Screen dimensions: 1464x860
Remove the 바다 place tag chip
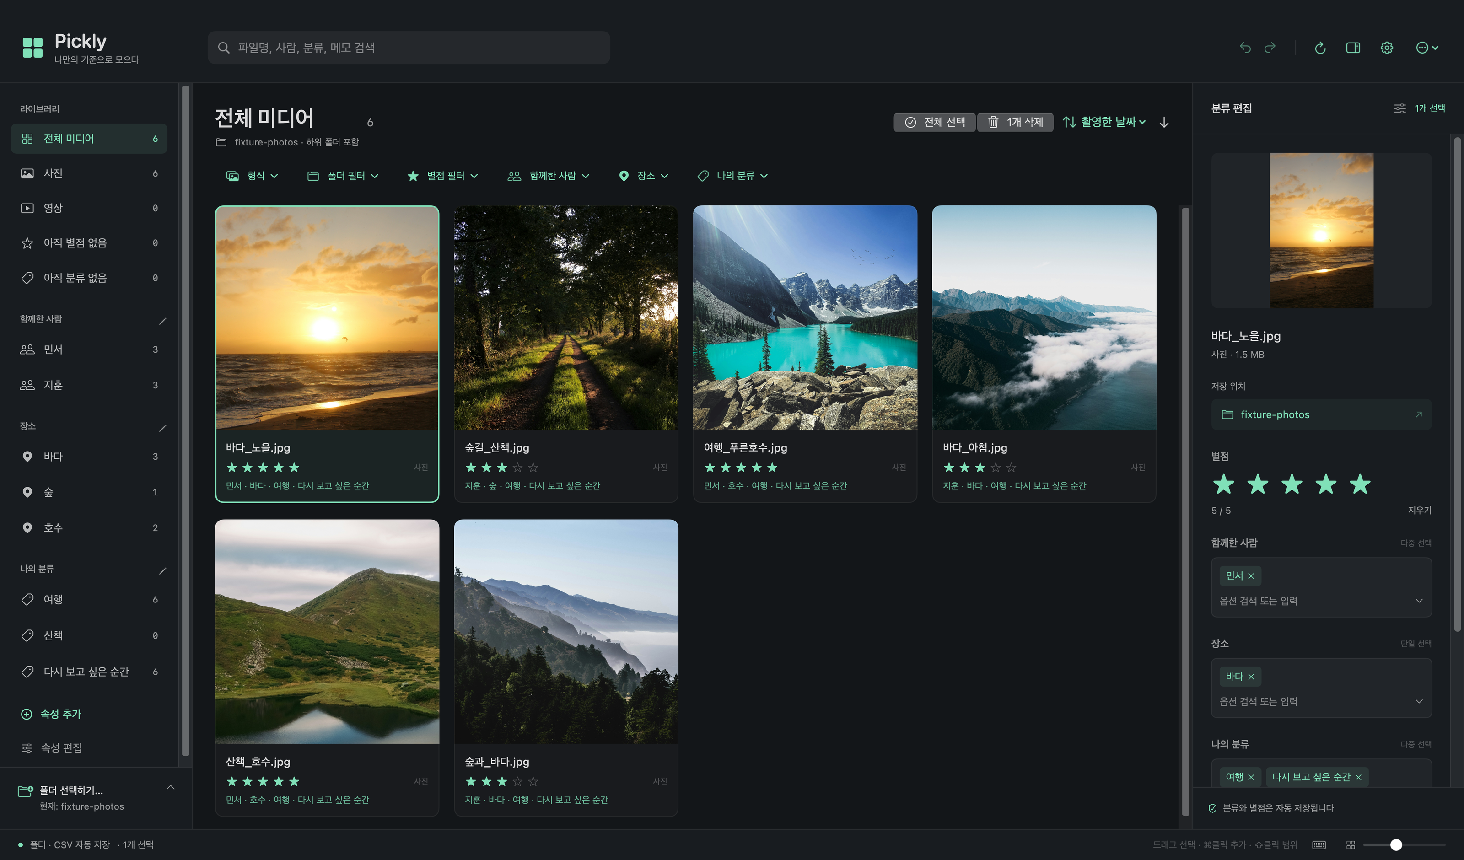point(1251,677)
